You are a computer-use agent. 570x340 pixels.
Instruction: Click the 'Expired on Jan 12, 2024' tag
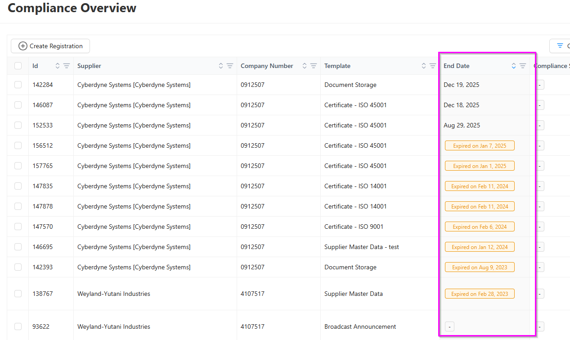tap(480, 247)
